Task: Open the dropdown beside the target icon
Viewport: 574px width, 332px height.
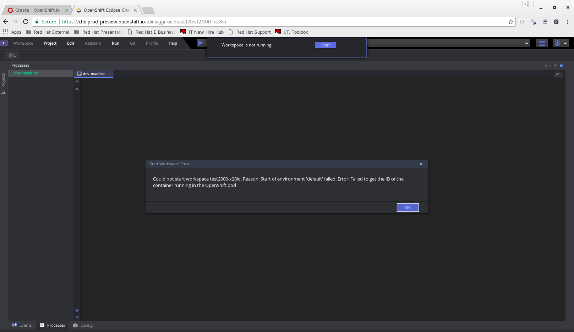Action: click(564, 43)
